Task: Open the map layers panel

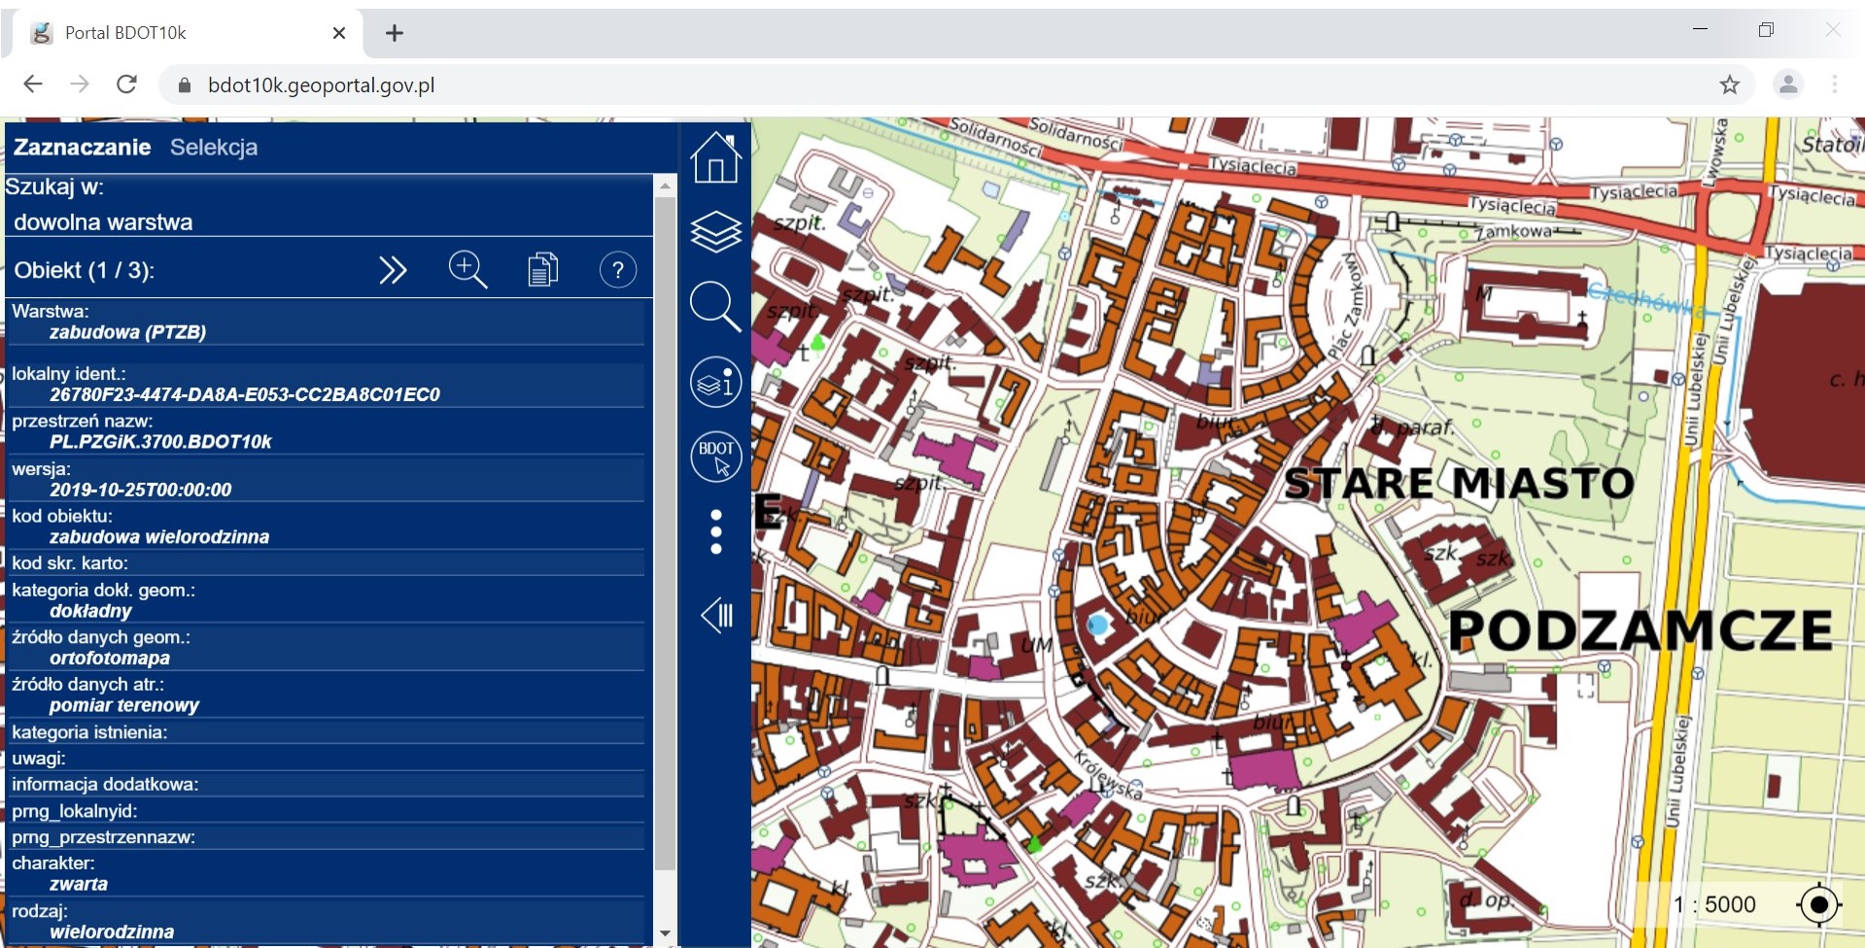Action: pyautogui.click(x=715, y=232)
